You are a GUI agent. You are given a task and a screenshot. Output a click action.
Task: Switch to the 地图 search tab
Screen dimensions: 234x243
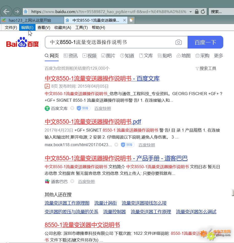183,56
